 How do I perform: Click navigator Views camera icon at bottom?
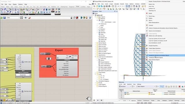pyautogui.click(x=101, y=100)
